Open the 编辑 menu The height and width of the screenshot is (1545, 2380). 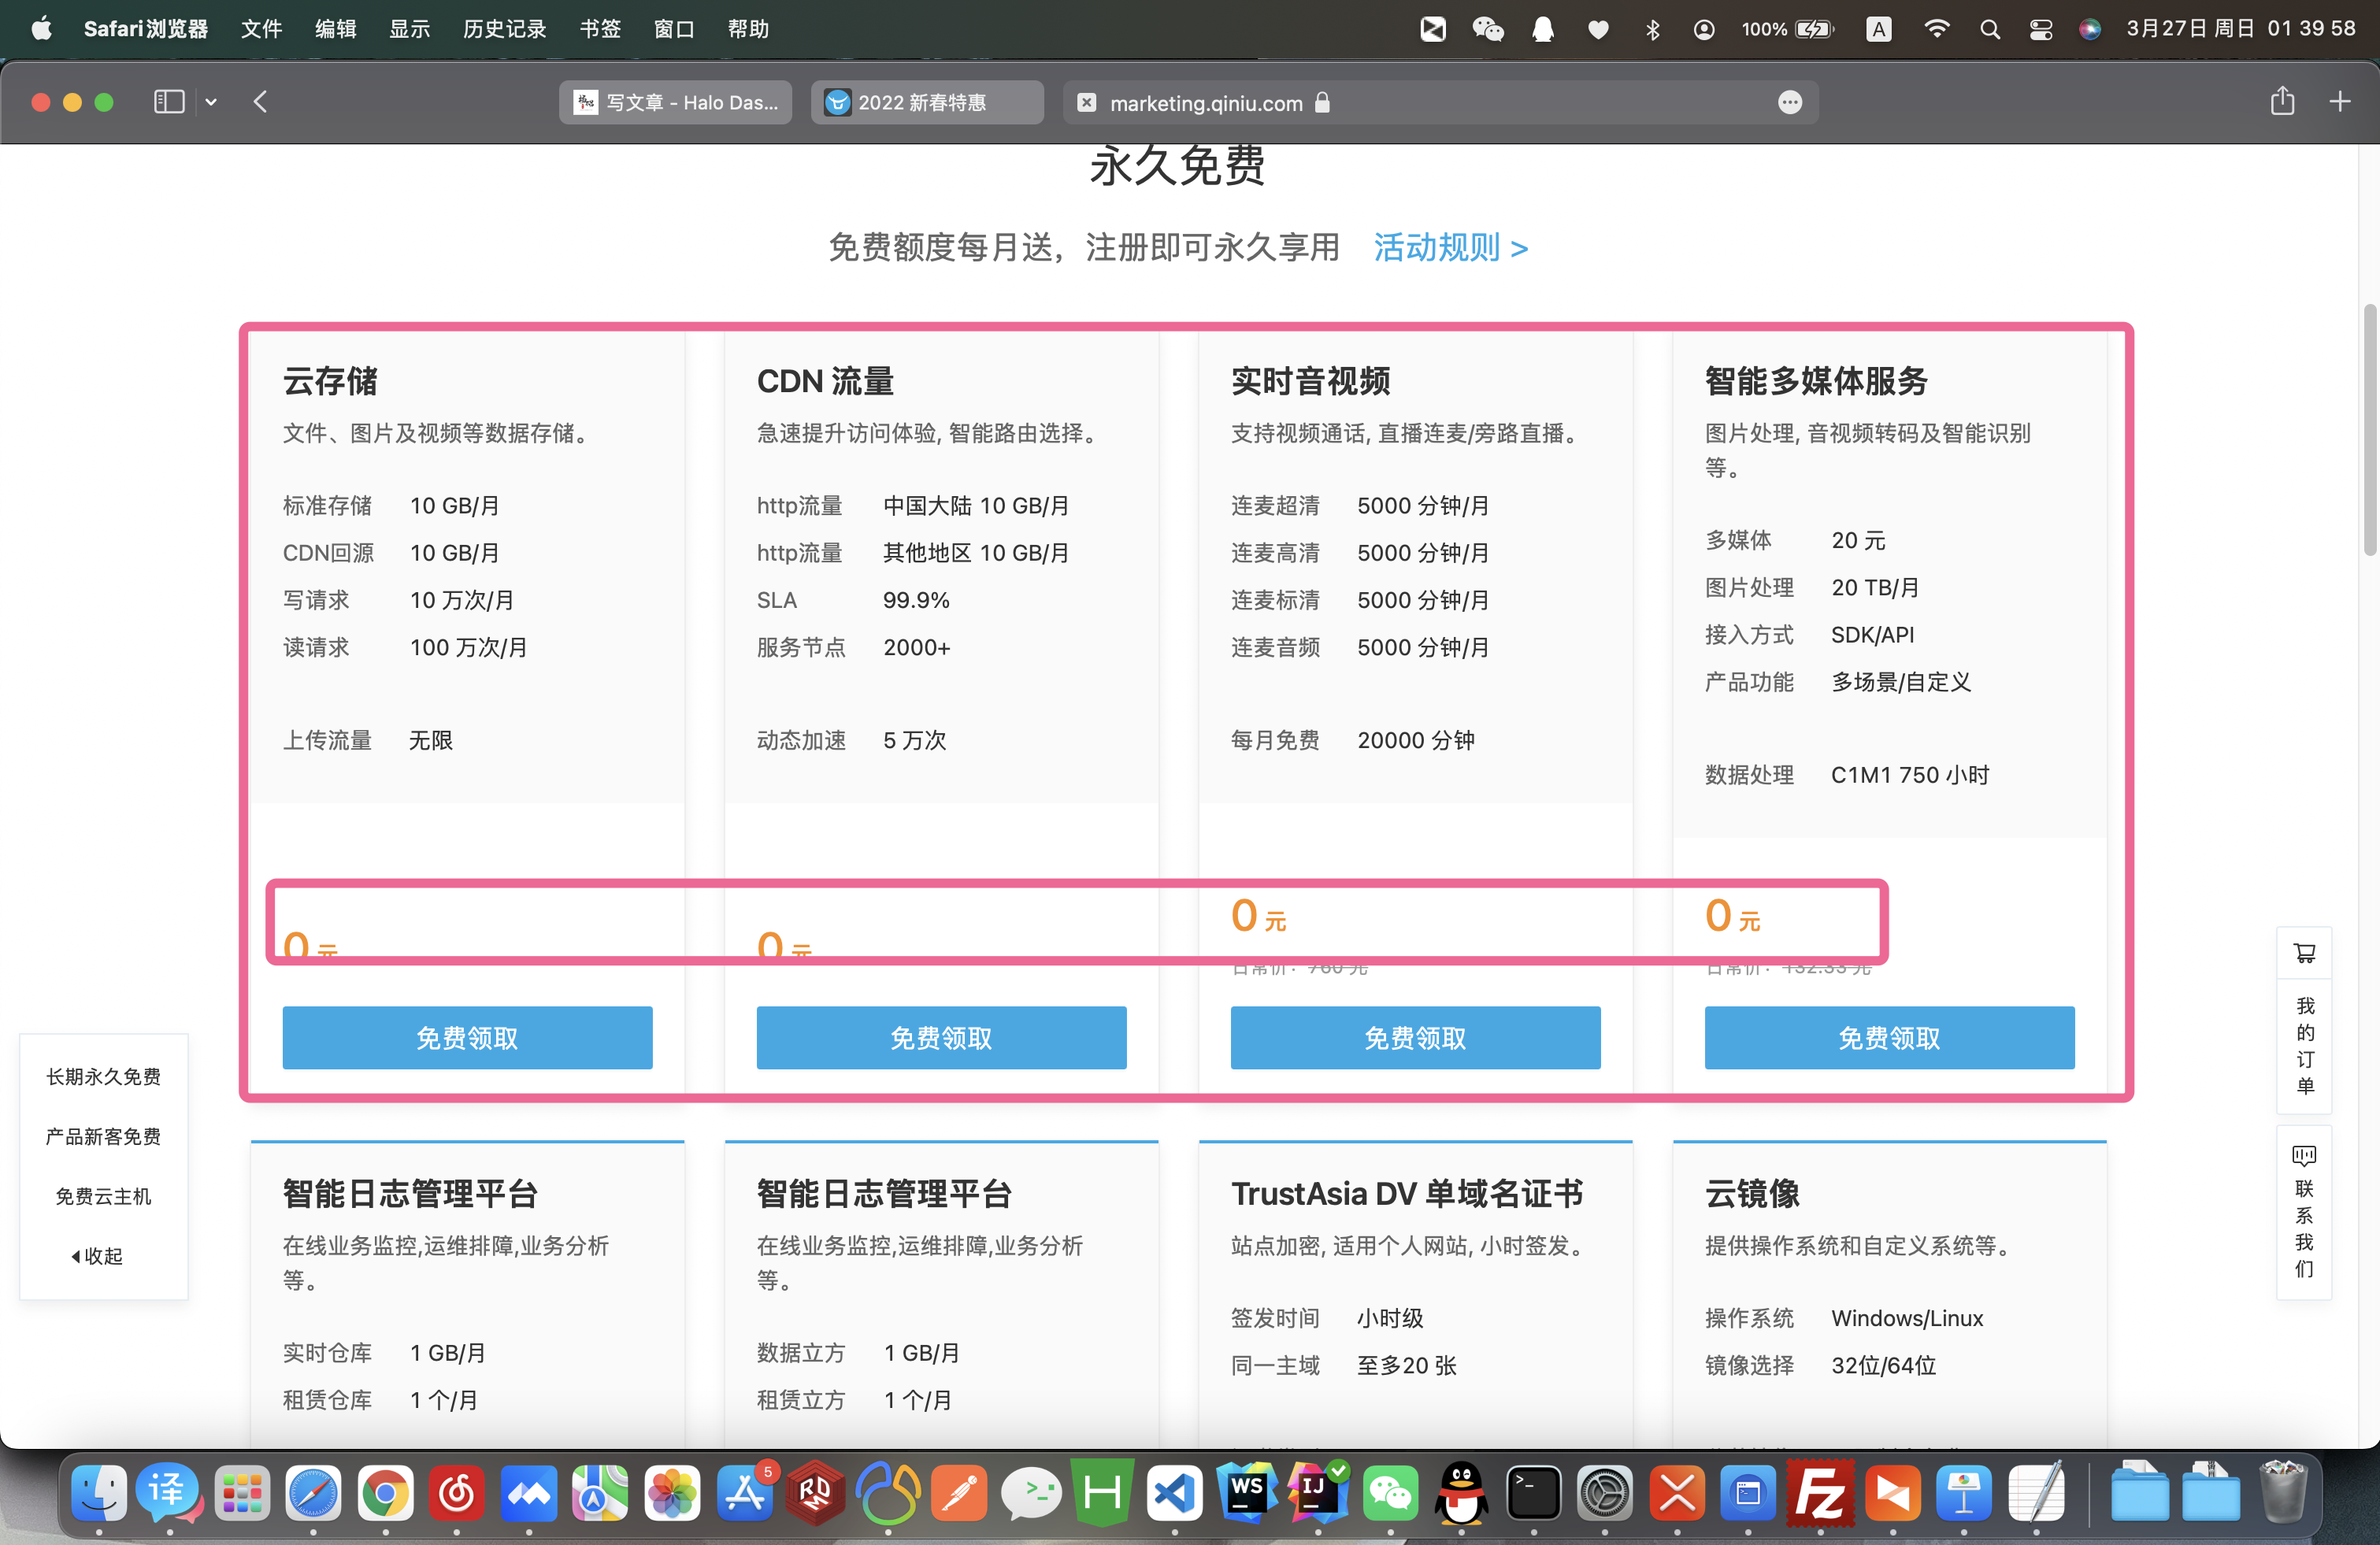click(335, 29)
